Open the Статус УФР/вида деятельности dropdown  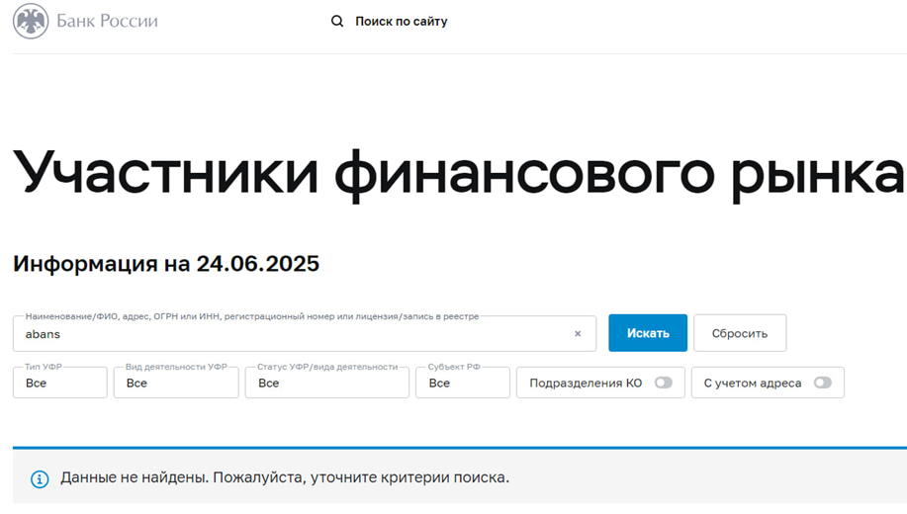326,383
